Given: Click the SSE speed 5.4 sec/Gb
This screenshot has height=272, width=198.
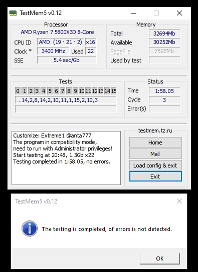Looking at the screenshot, I should click(67, 60).
